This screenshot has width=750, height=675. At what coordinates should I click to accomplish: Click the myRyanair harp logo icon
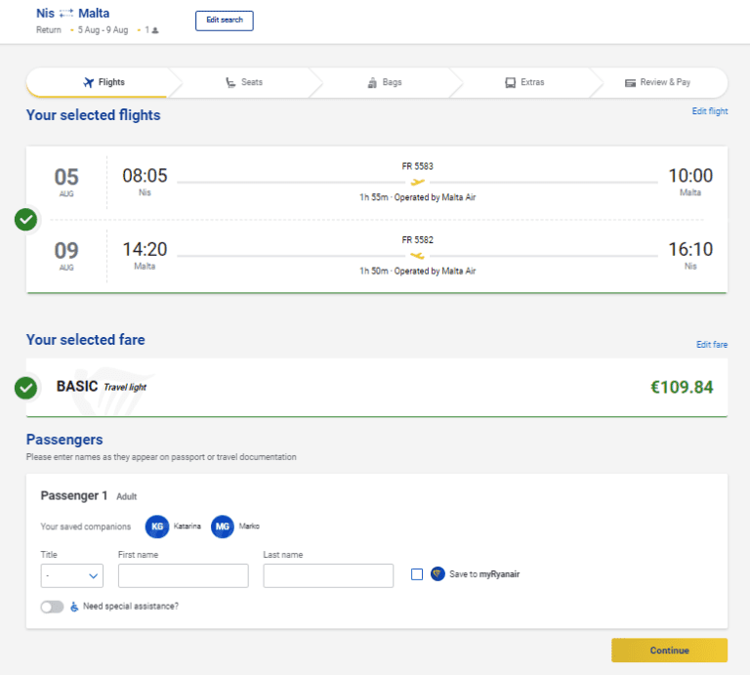(x=437, y=573)
